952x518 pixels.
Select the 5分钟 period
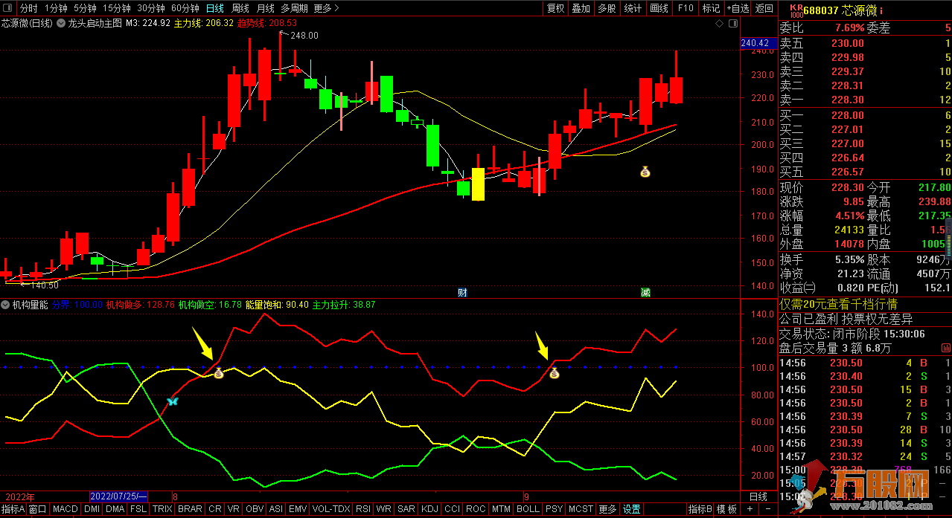85,8
